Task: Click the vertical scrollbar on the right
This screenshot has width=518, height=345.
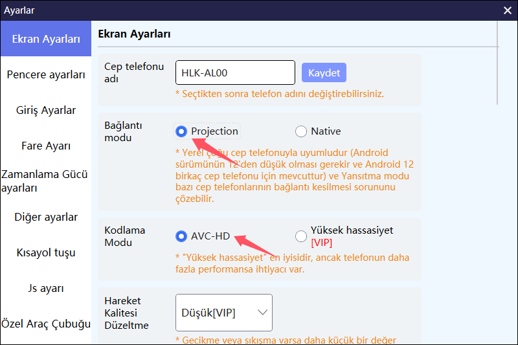Action: tap(497, 63)
